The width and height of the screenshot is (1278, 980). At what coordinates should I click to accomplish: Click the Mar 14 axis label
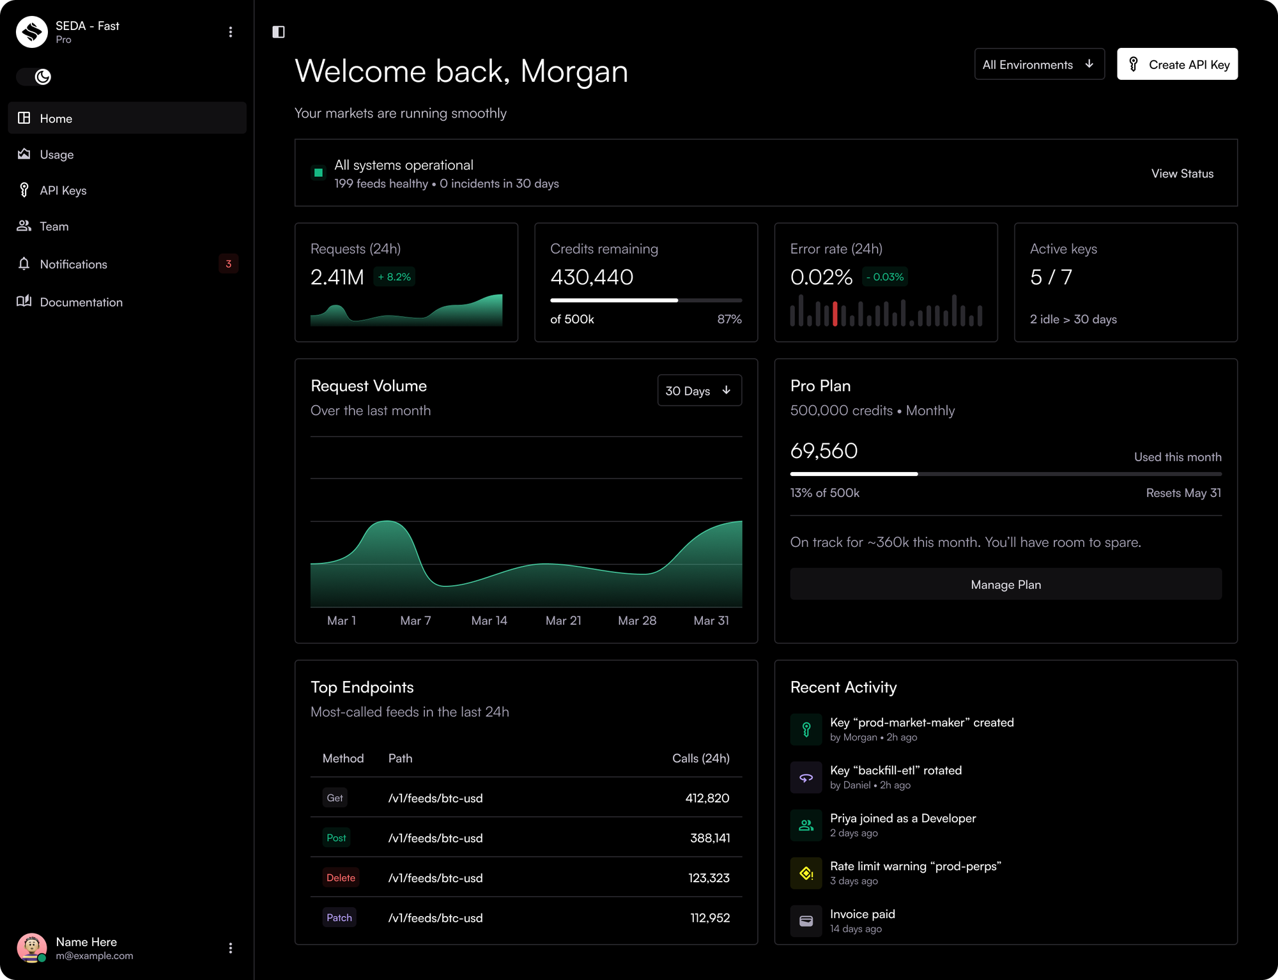pos(489,620)
